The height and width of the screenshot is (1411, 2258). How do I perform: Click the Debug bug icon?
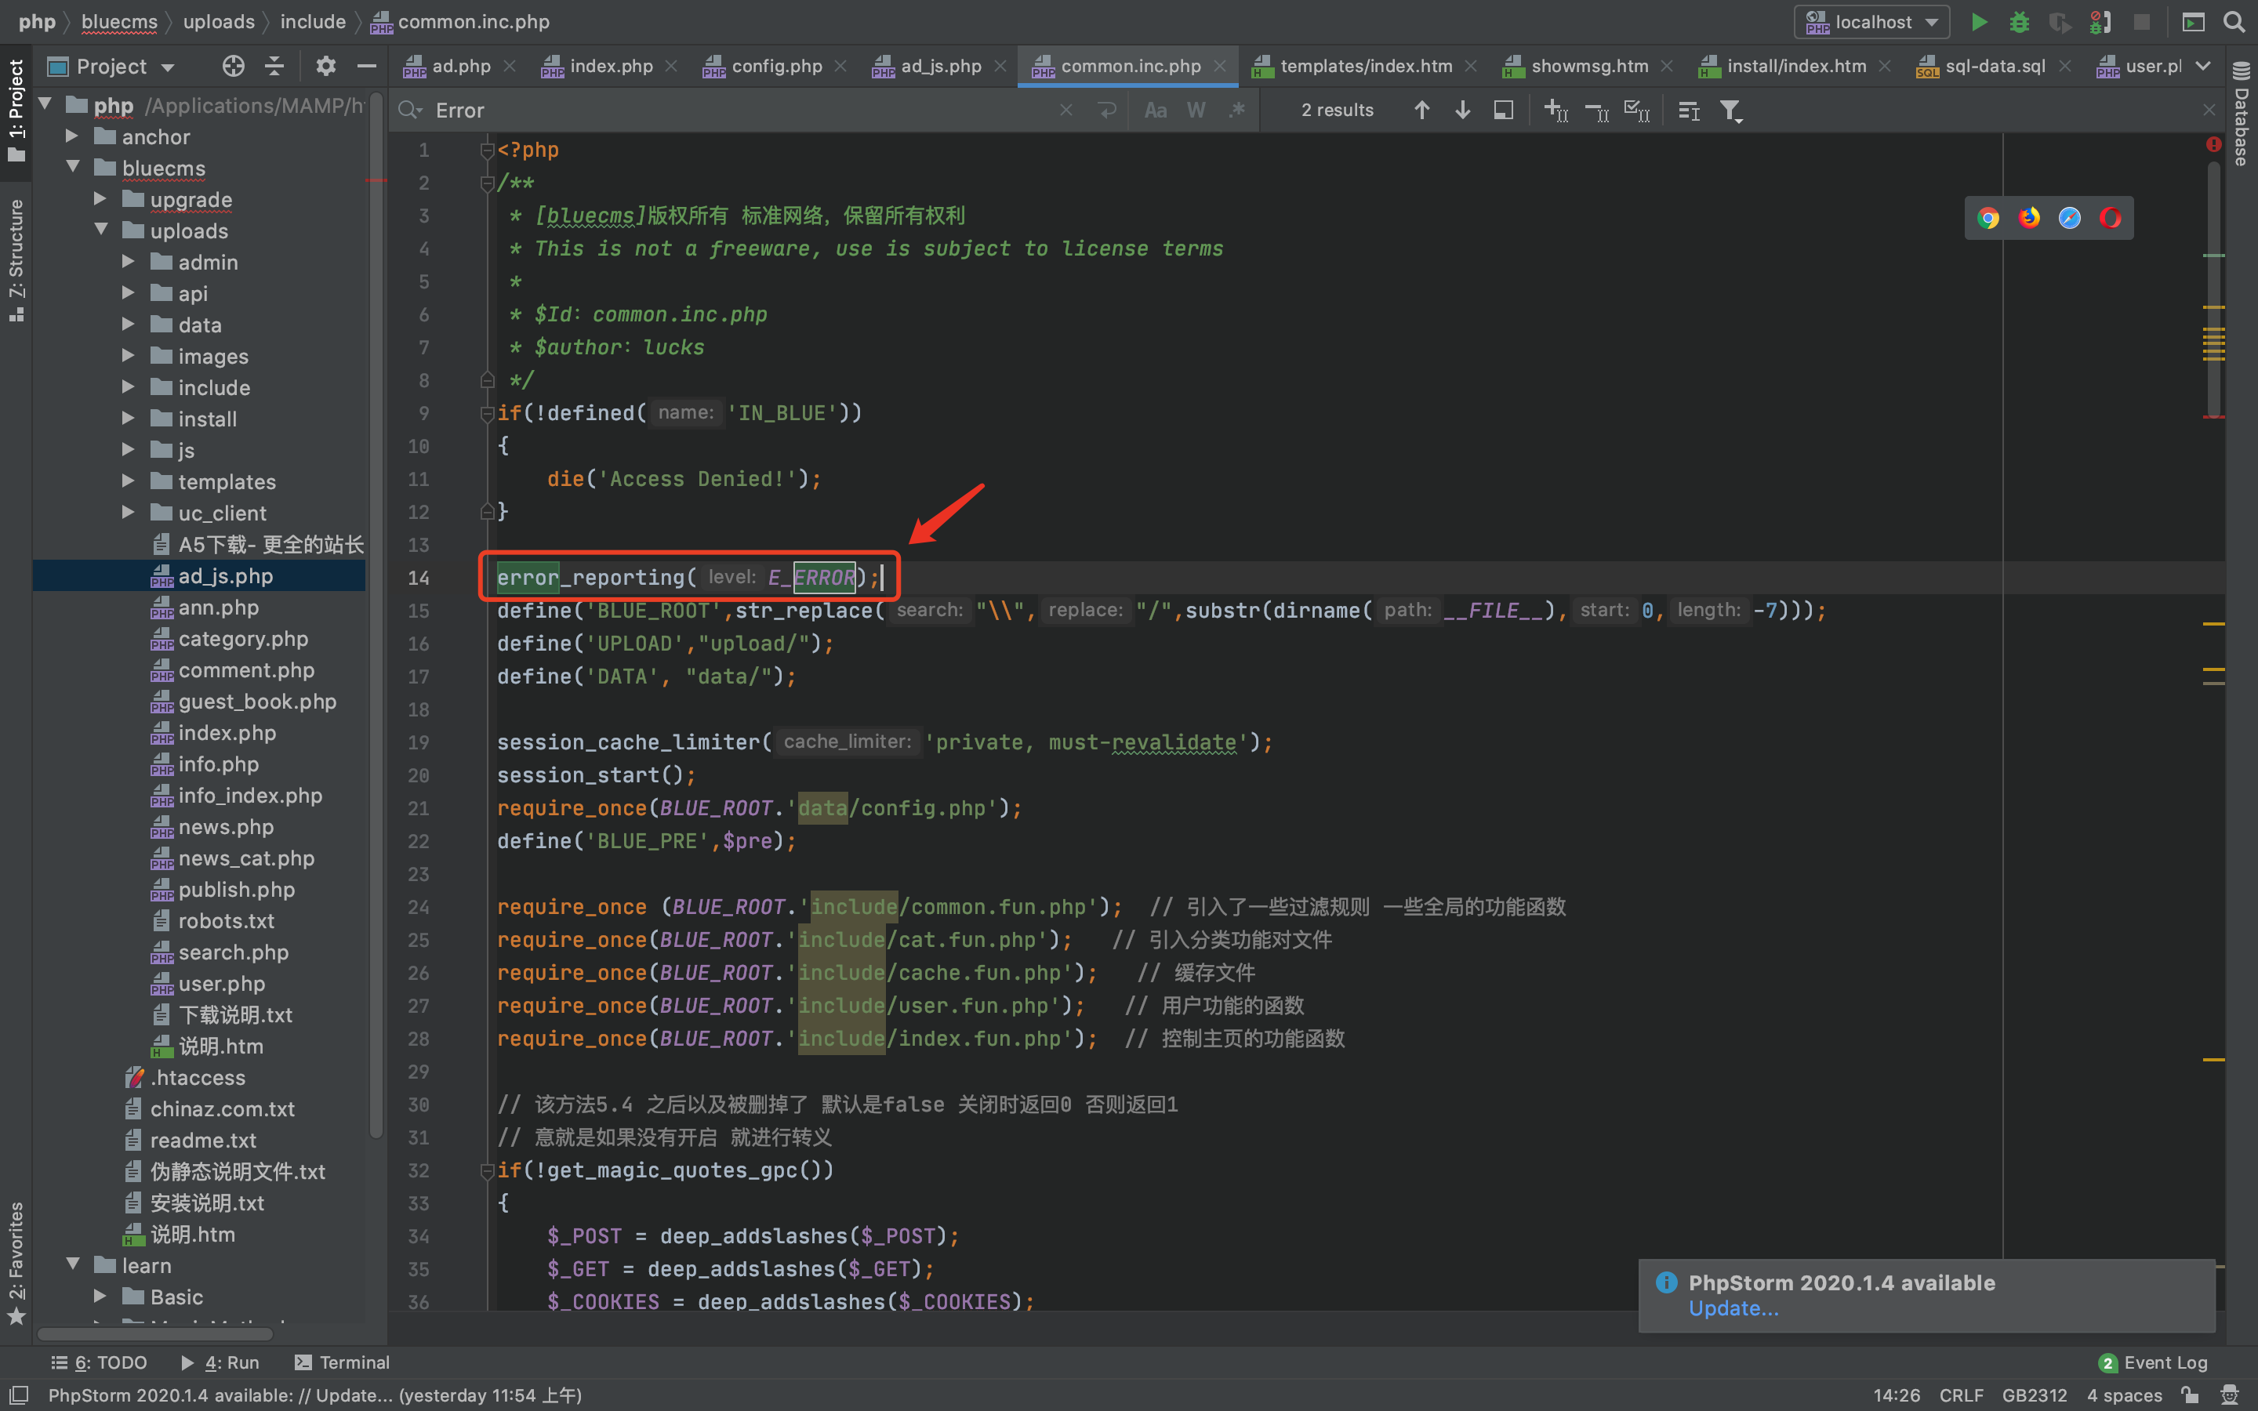(2019, 21)
